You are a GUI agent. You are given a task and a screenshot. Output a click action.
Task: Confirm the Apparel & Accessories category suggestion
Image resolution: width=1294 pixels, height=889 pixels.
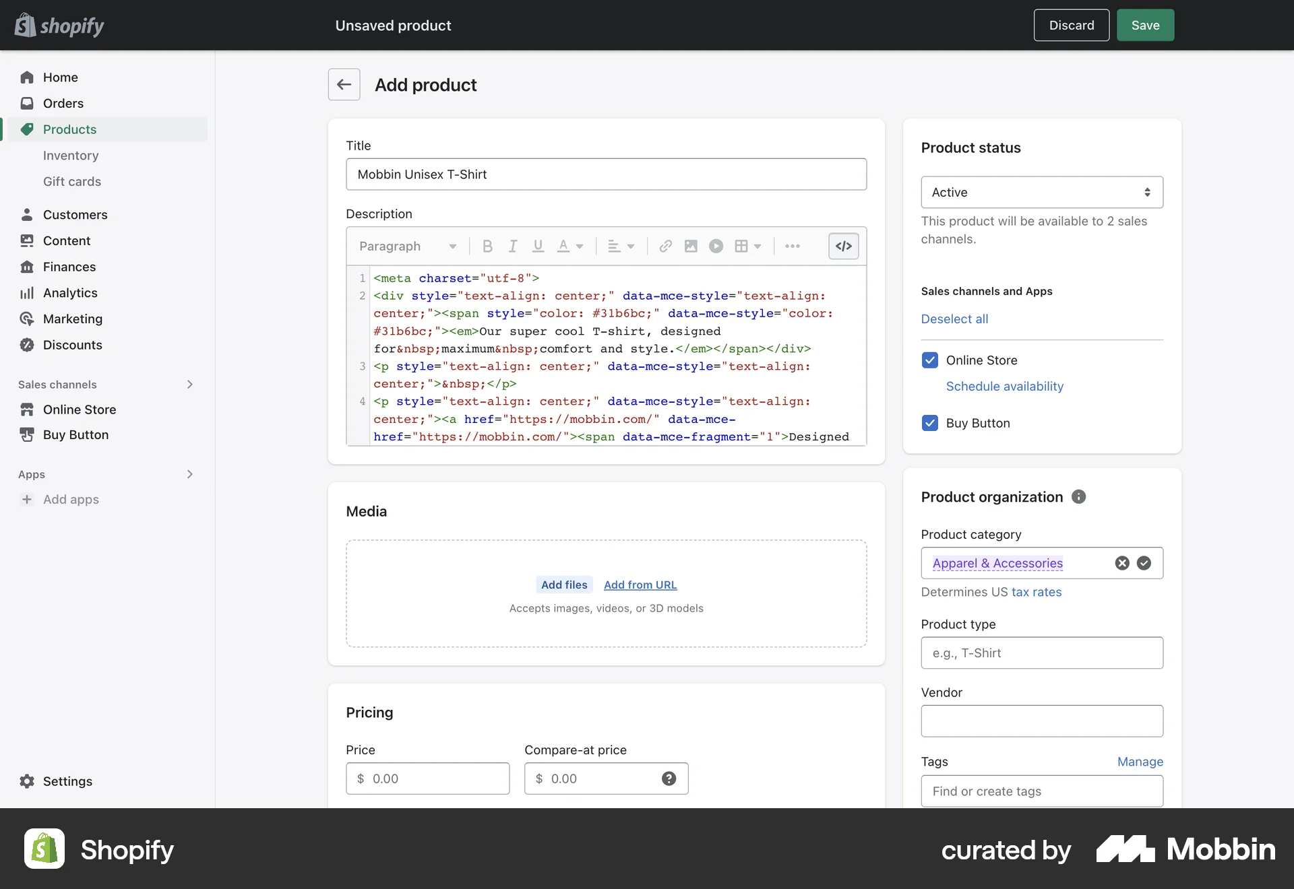1144,563
